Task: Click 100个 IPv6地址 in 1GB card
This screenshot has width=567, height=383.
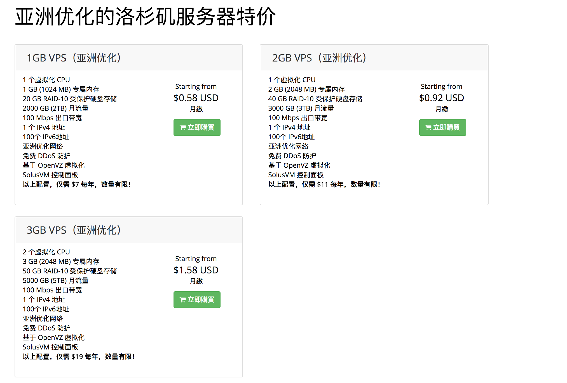Action: click(46, 137)
